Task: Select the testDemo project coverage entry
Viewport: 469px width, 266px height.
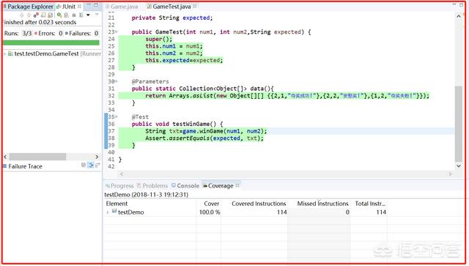Action: point(130,213)
